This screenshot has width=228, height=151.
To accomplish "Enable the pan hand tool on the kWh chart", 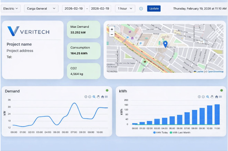I will (212, 97).
